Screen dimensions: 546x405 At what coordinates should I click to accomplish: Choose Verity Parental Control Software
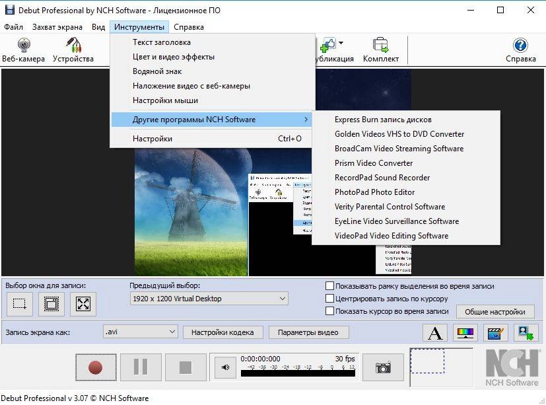click(x=406, y=207)
